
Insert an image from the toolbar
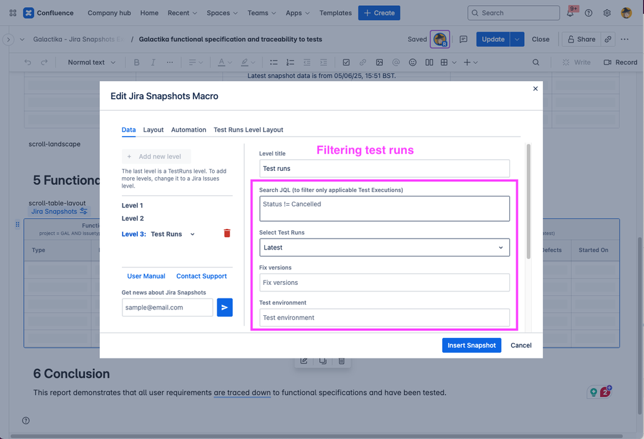pyautogui.click(x=380, y=63)
